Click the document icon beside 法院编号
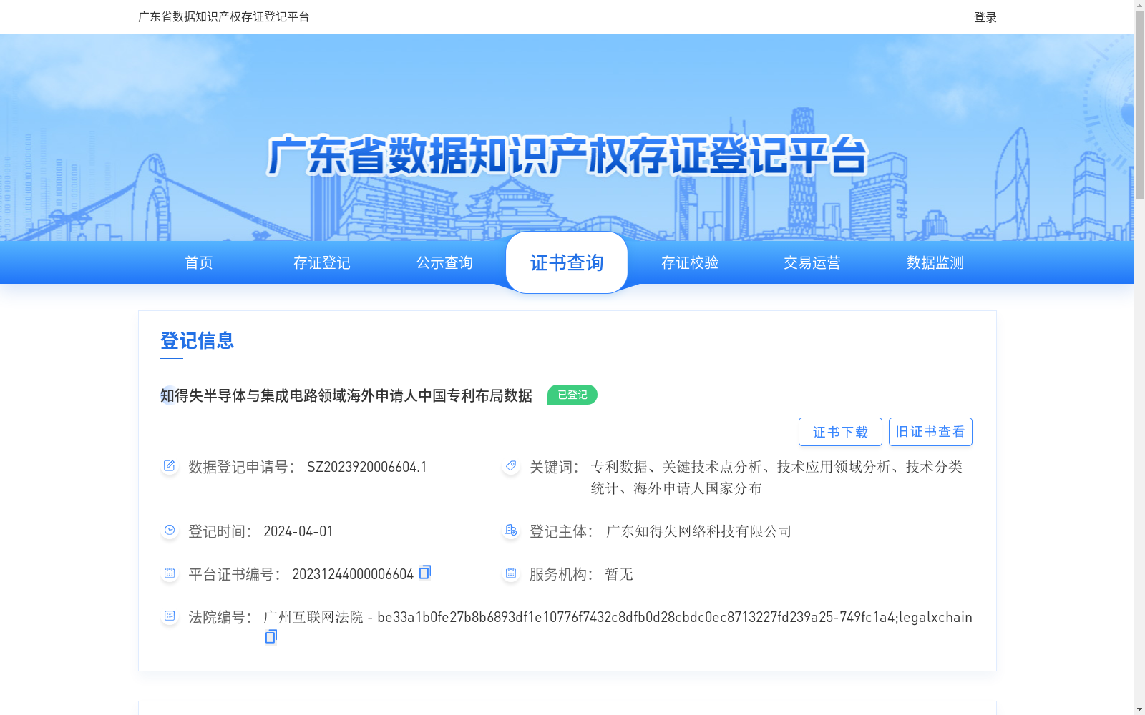The width and height of the screenshot is (1145, 715). (170, 616)
